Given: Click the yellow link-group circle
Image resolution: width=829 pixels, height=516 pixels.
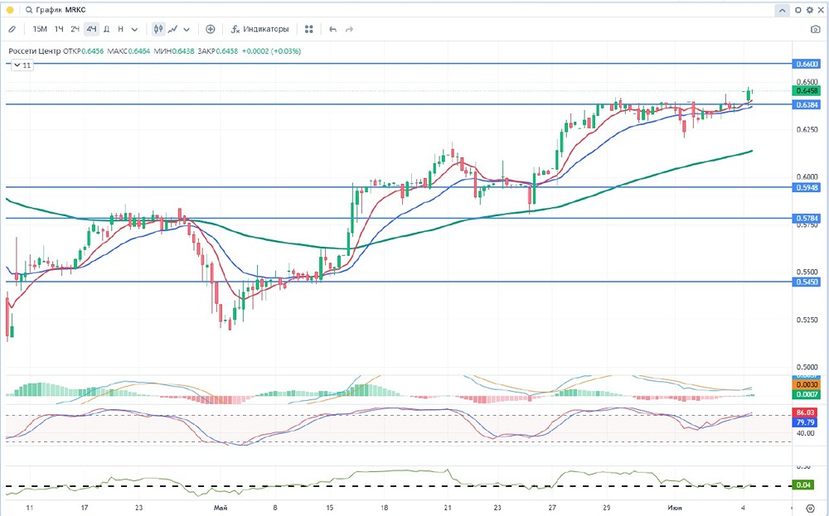Looking at the screenshot, I should (x=10, y=10).
